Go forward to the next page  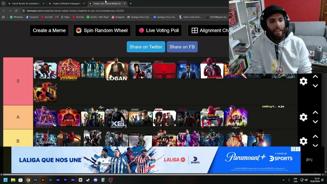[10, 11]
